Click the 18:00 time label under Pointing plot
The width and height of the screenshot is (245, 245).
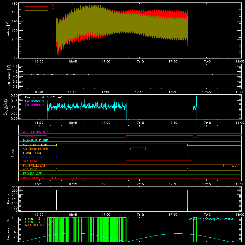pyautogui.click(x=240, y=62)
